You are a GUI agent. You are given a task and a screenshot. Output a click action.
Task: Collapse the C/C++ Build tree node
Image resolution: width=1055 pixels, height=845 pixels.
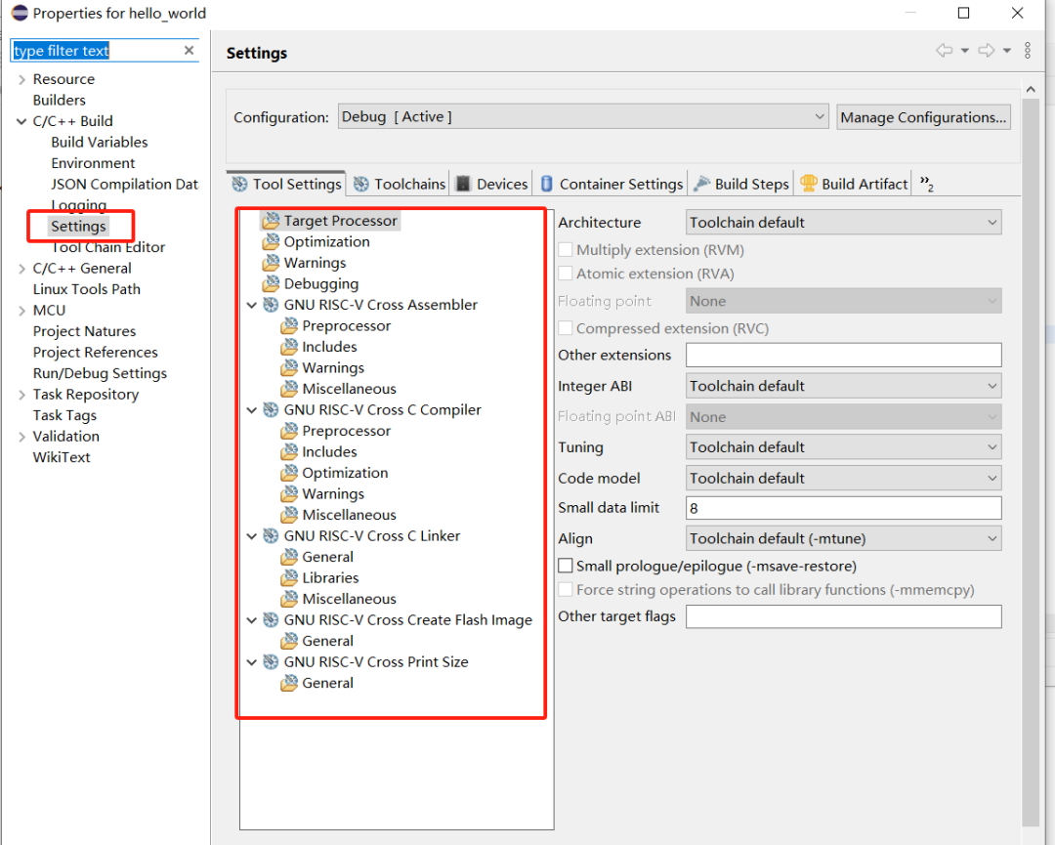(x=21, y=122)
